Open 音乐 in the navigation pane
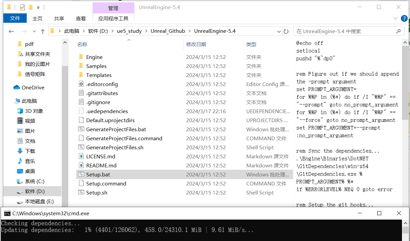This screenshot has height=241, width=410. pyautogui.click(x=26, y=161)
